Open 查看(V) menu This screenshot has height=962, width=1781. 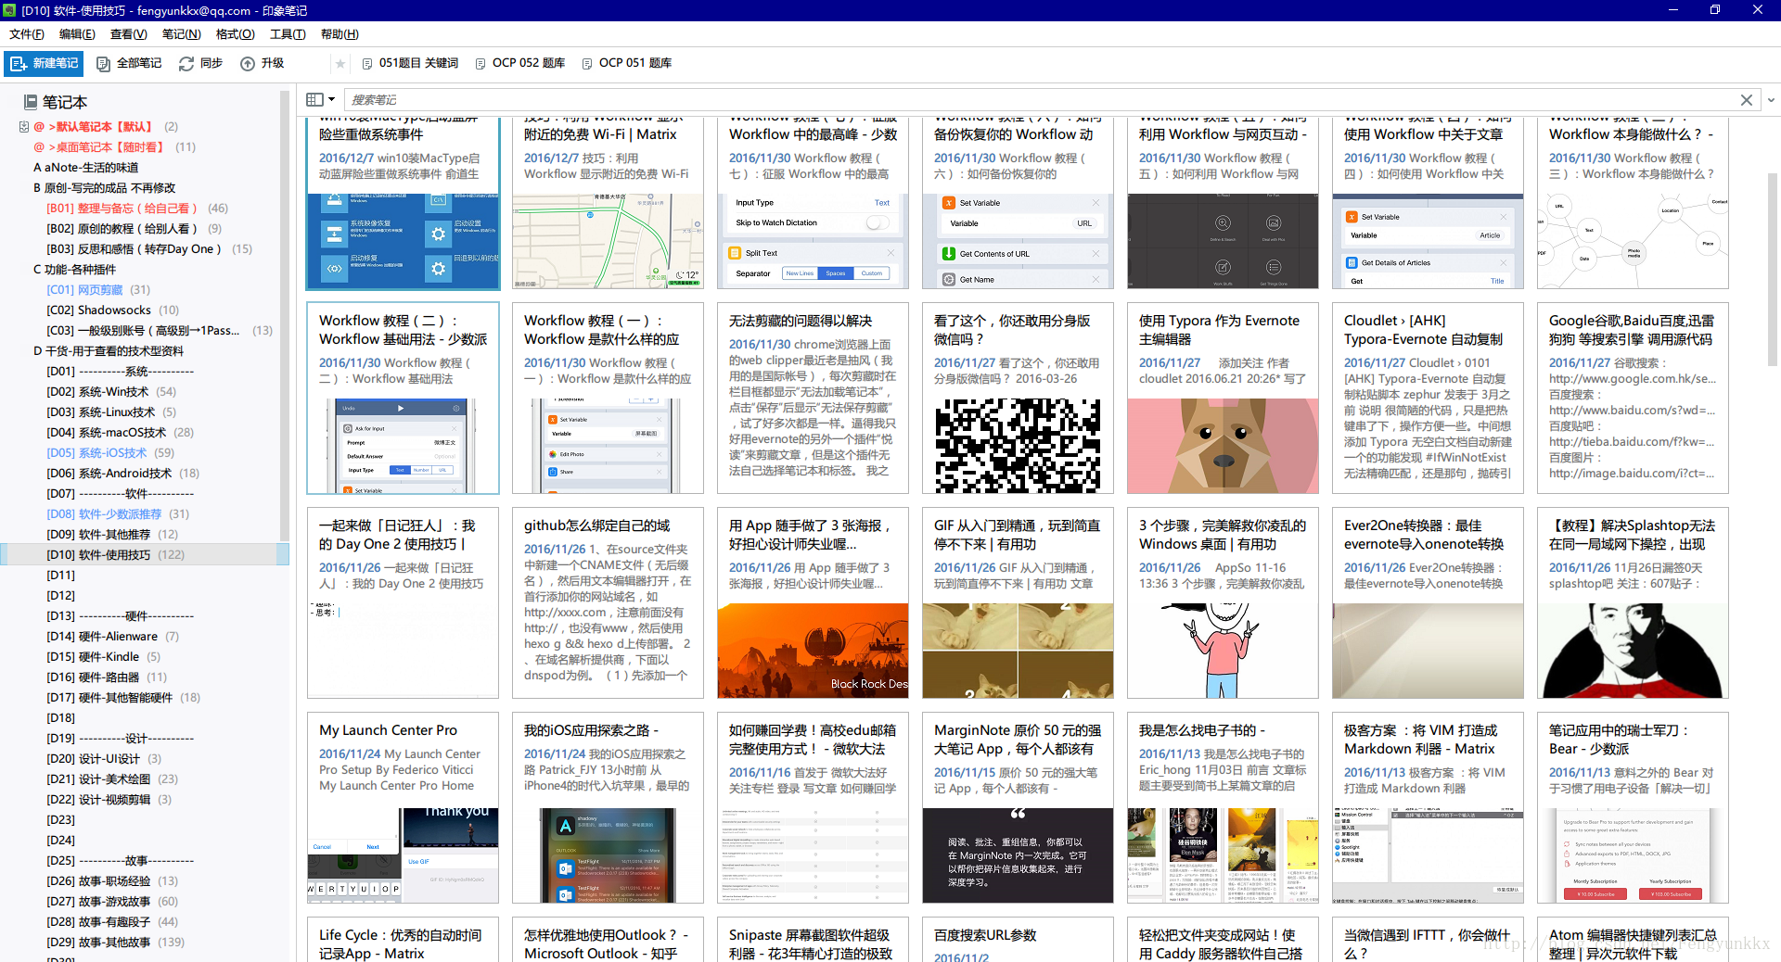[x=129, y=34]
